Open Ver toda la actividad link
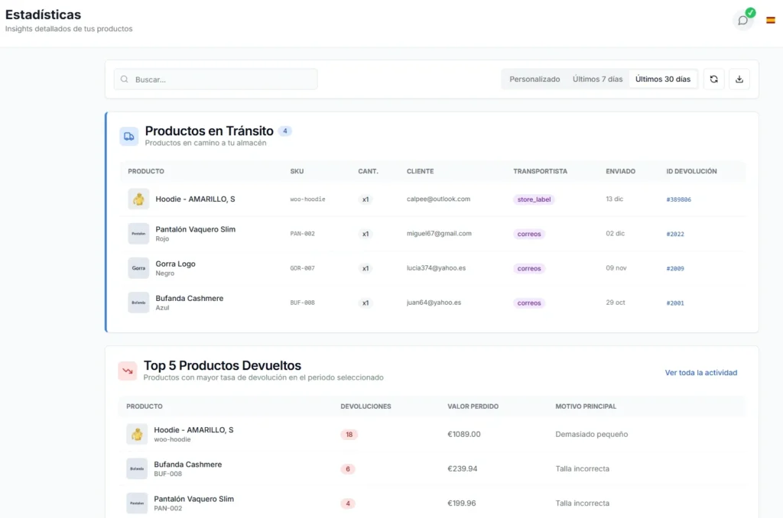783x518 pixels. pyautogui.click(x=700, y=373)
